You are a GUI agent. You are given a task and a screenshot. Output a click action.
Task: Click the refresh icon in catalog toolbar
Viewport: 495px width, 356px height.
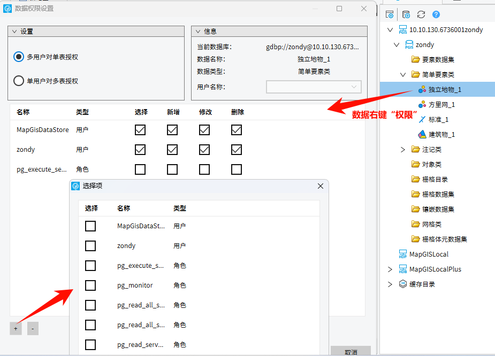[421, 14]
